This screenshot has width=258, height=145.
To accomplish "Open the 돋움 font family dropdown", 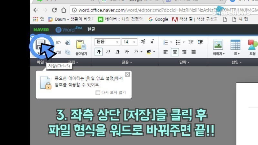I will tap(107, 42).
